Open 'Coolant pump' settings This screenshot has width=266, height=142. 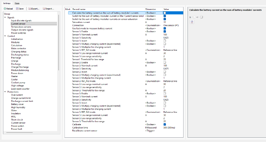tap(18, 83)
